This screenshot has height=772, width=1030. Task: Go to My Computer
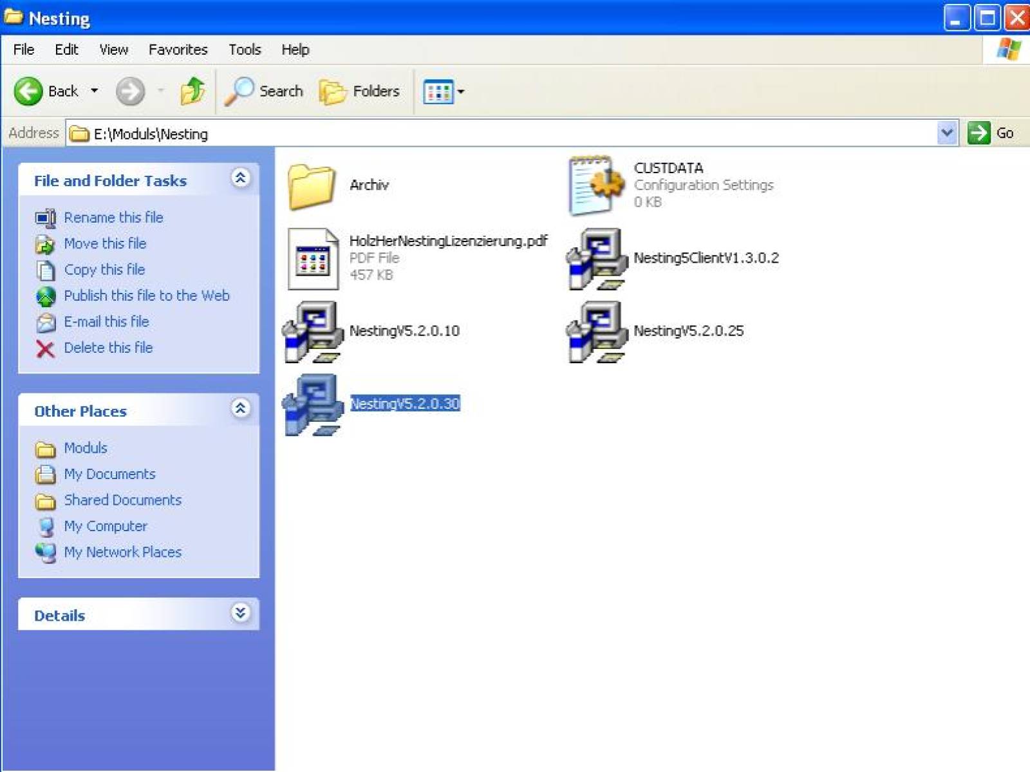coord(106,526)
